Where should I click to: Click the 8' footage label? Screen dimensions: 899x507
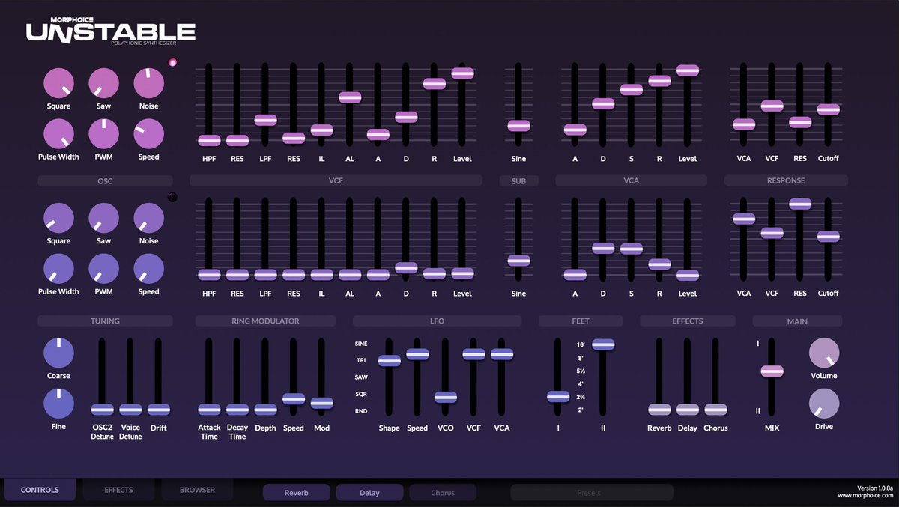581,358
